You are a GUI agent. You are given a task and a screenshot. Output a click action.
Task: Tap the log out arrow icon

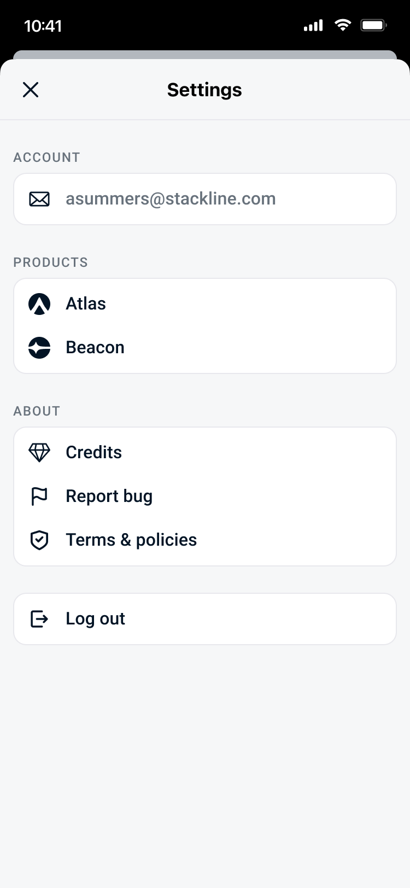point(39,619)
